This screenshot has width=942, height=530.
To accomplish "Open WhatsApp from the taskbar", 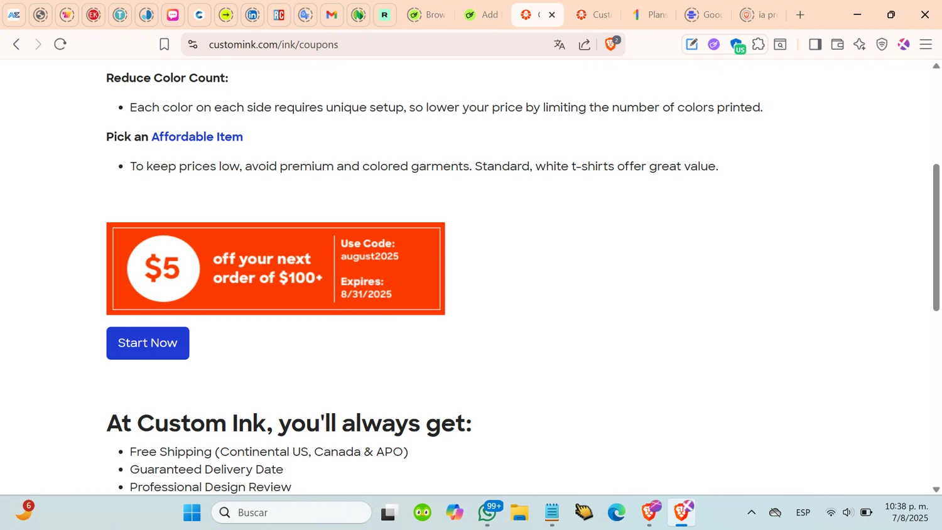I will coord(487,513).
